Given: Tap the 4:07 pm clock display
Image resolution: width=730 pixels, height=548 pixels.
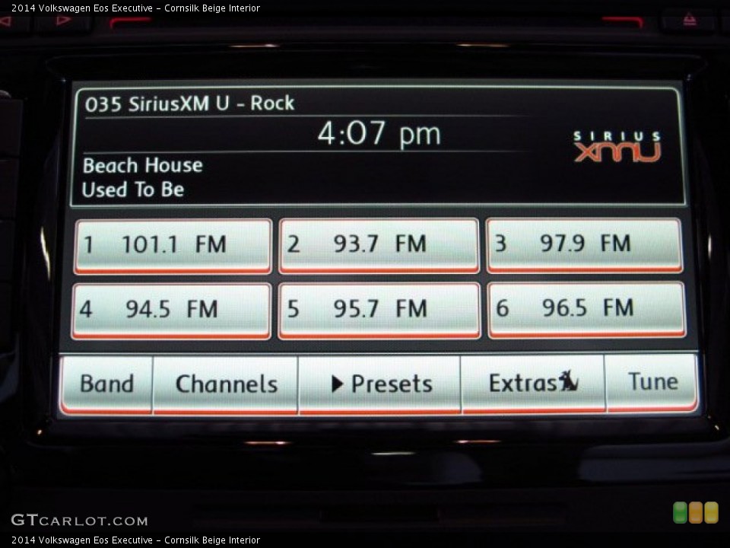Looking at the screenshot, I should (x=379, y=134).
